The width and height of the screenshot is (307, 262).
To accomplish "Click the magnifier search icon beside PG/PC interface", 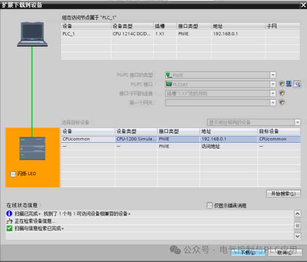I will [x=297, y=84].
